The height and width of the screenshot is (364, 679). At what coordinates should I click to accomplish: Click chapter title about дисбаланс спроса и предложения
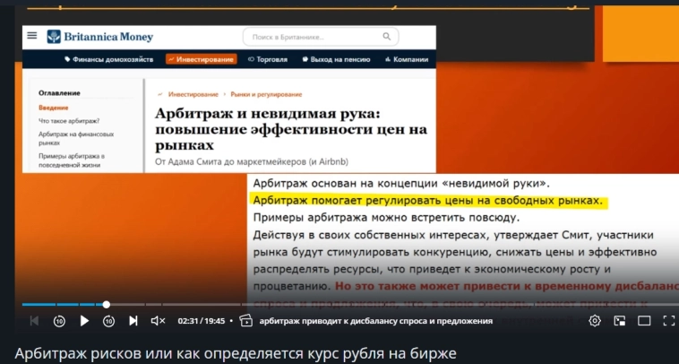(x=376, y=321)
